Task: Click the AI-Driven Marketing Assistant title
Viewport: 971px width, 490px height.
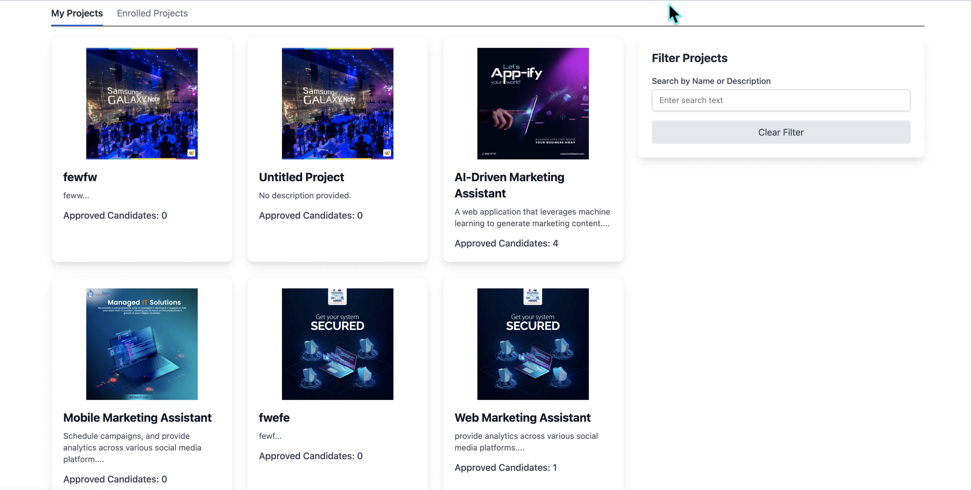Action: coord(509,185)
